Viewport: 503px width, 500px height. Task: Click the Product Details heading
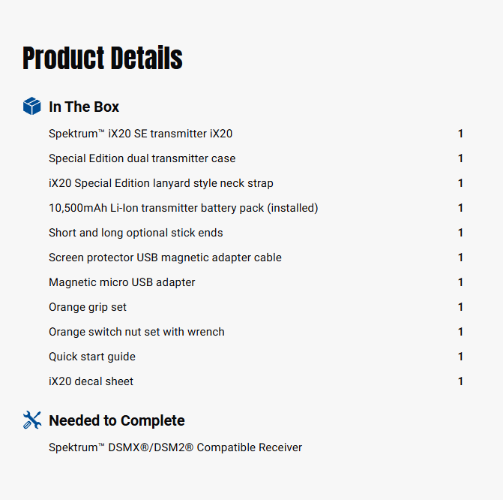pos(103,59)
